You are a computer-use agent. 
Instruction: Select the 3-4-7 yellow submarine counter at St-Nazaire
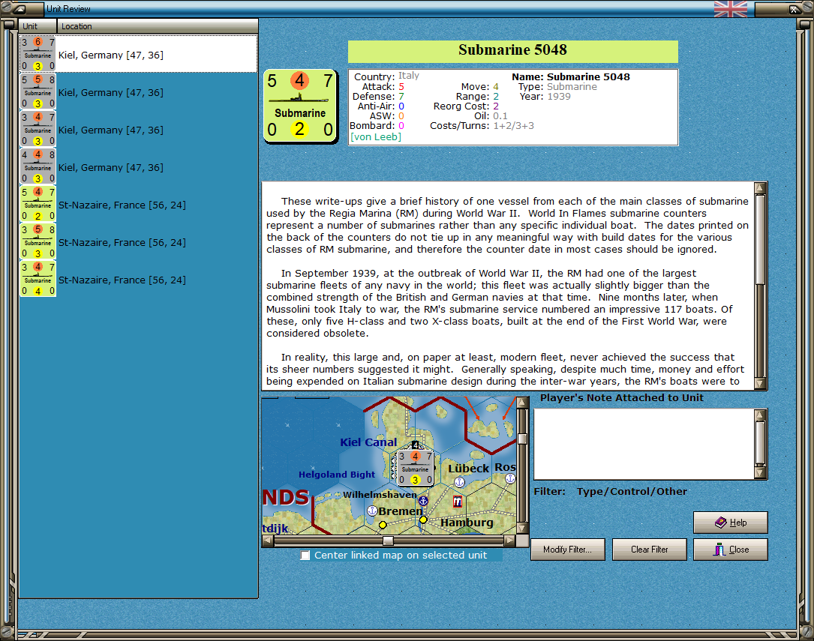click(x=38, y=279)
